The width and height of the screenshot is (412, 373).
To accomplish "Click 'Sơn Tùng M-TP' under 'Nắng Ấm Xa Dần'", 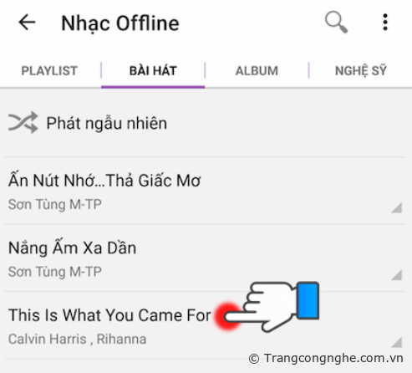I will (x=55, y=272).
